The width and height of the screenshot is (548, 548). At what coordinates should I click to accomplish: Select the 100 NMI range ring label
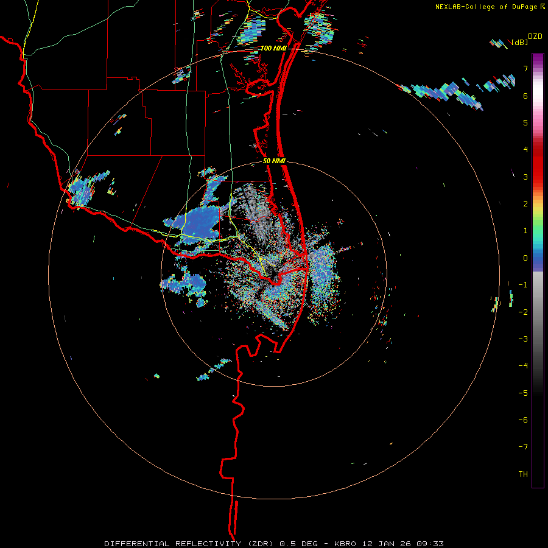(273, 48)
